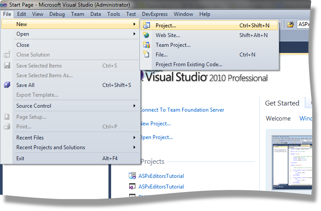The width and height of the screenshot is (321, 211).
Task: Open the Team menu
Action: click(x=78, y=14)
